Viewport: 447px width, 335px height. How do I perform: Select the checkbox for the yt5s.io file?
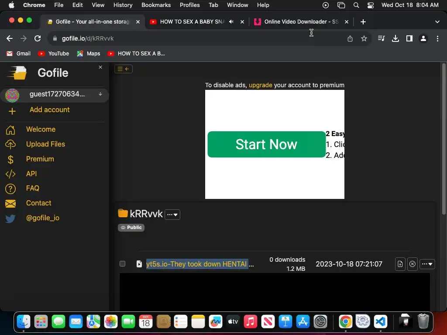(122, 264)
